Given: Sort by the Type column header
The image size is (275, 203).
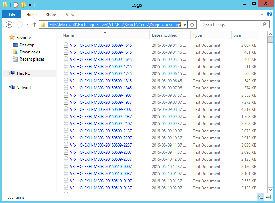Looking at the screenshot, I should (x=211, y=35).
